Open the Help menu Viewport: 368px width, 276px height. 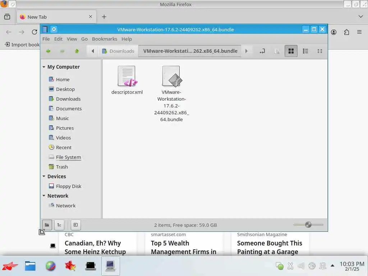126,39
